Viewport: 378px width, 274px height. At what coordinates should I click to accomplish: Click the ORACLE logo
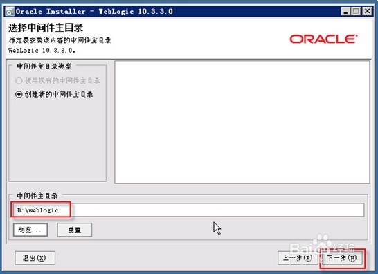[323, 39]
